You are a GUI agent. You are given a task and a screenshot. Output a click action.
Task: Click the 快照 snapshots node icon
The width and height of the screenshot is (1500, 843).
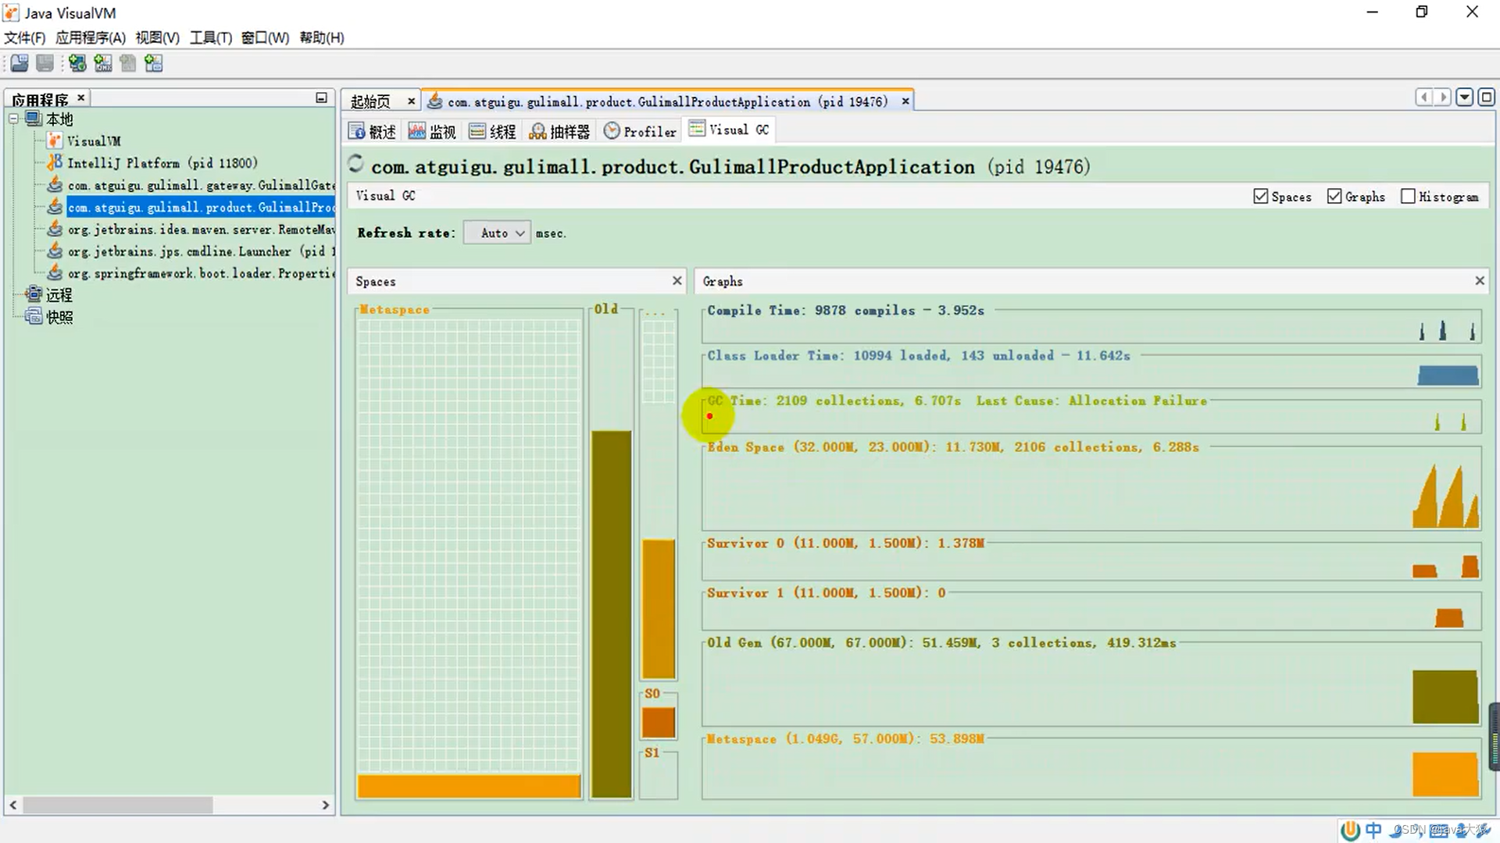[x=33, y=316]
